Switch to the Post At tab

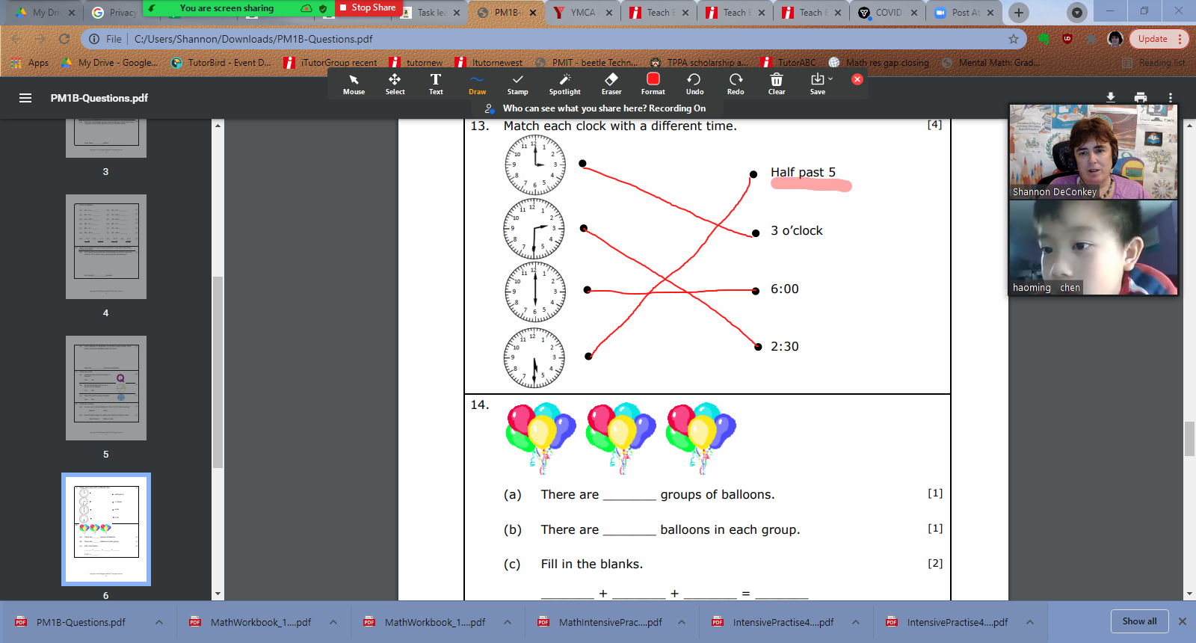point(964,13)
